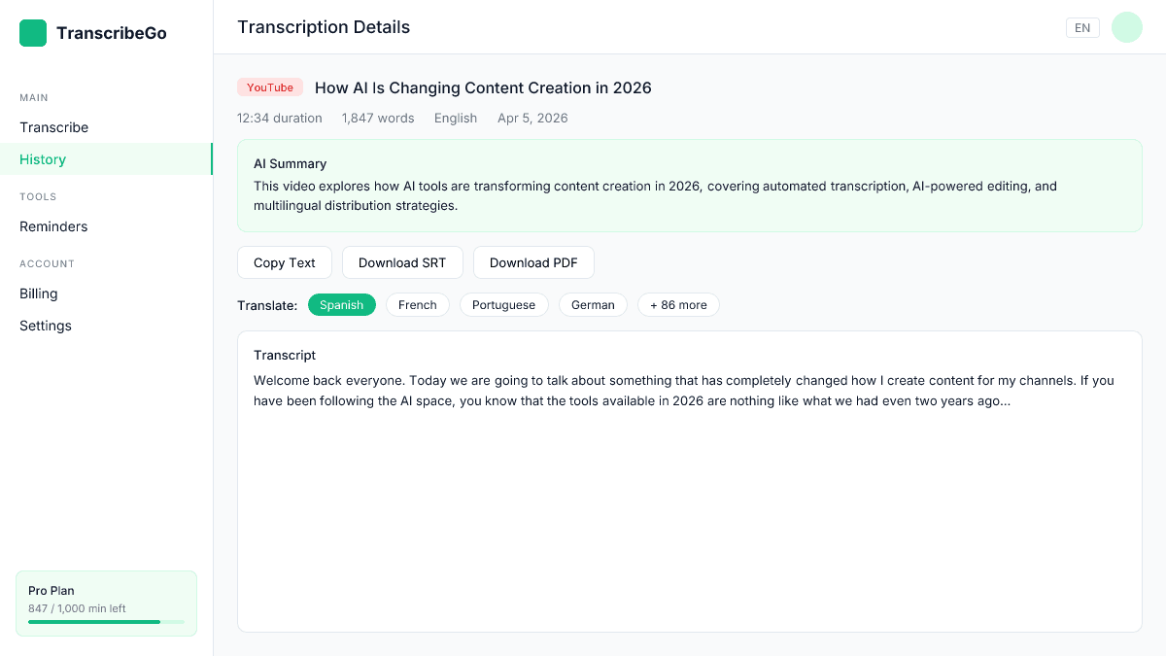Expand the '+ 86 more' languages list
1166x656 pixels.
click(x=678, y=304)
